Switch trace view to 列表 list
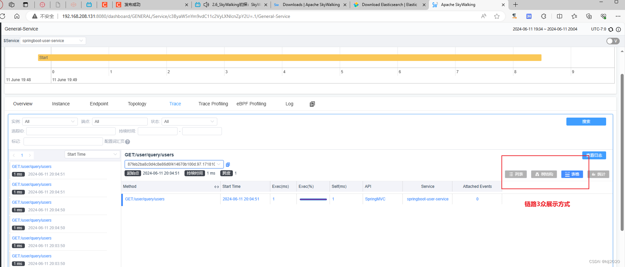The width and height of the screenshot is (625, 267). click(516, 174)
